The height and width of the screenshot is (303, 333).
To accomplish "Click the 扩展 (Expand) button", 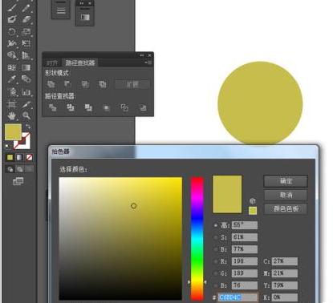I will pyautogui.click(x=132, y=84).
